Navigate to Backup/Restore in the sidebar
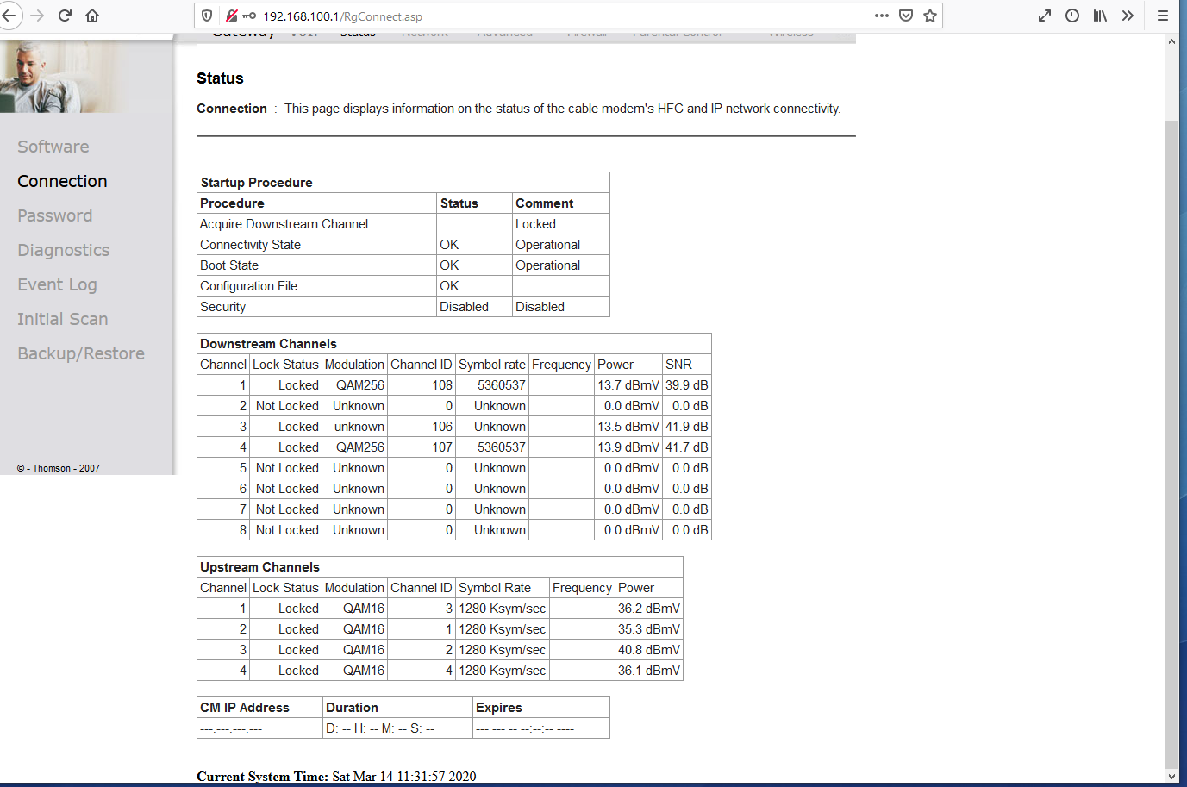The height and width of the screenshot is (787, 1187). click(81, 353)
